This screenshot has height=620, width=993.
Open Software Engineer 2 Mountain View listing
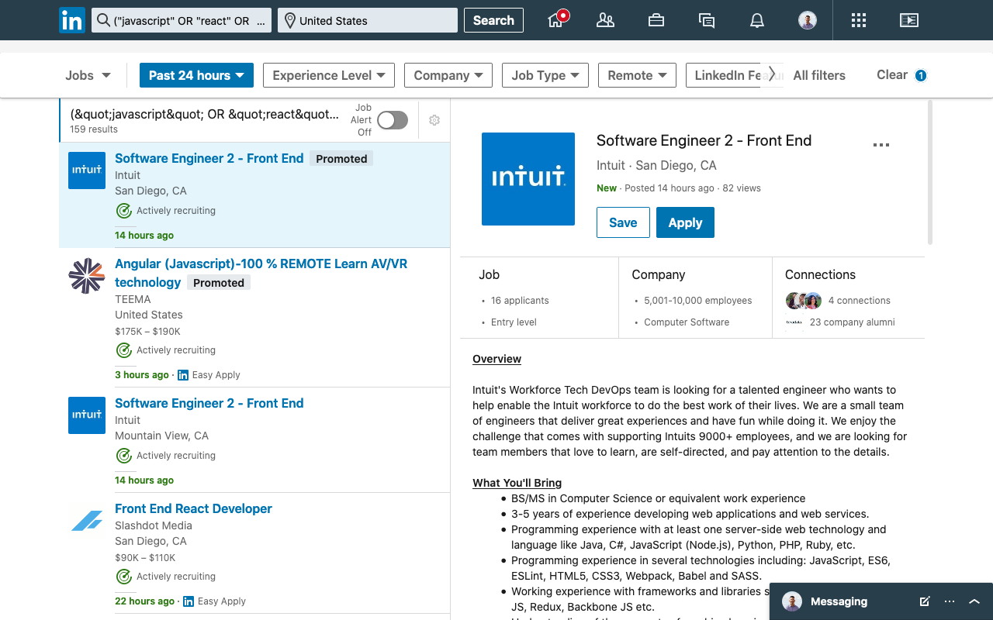[x=209, y=403]
